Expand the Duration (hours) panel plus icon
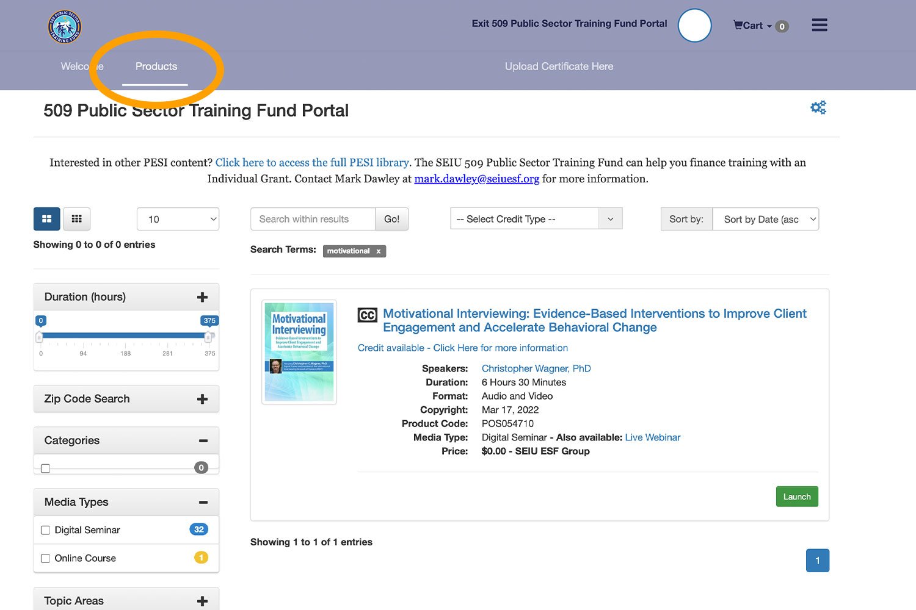This screenshot has width=916, height=610. tap(202, 297)
